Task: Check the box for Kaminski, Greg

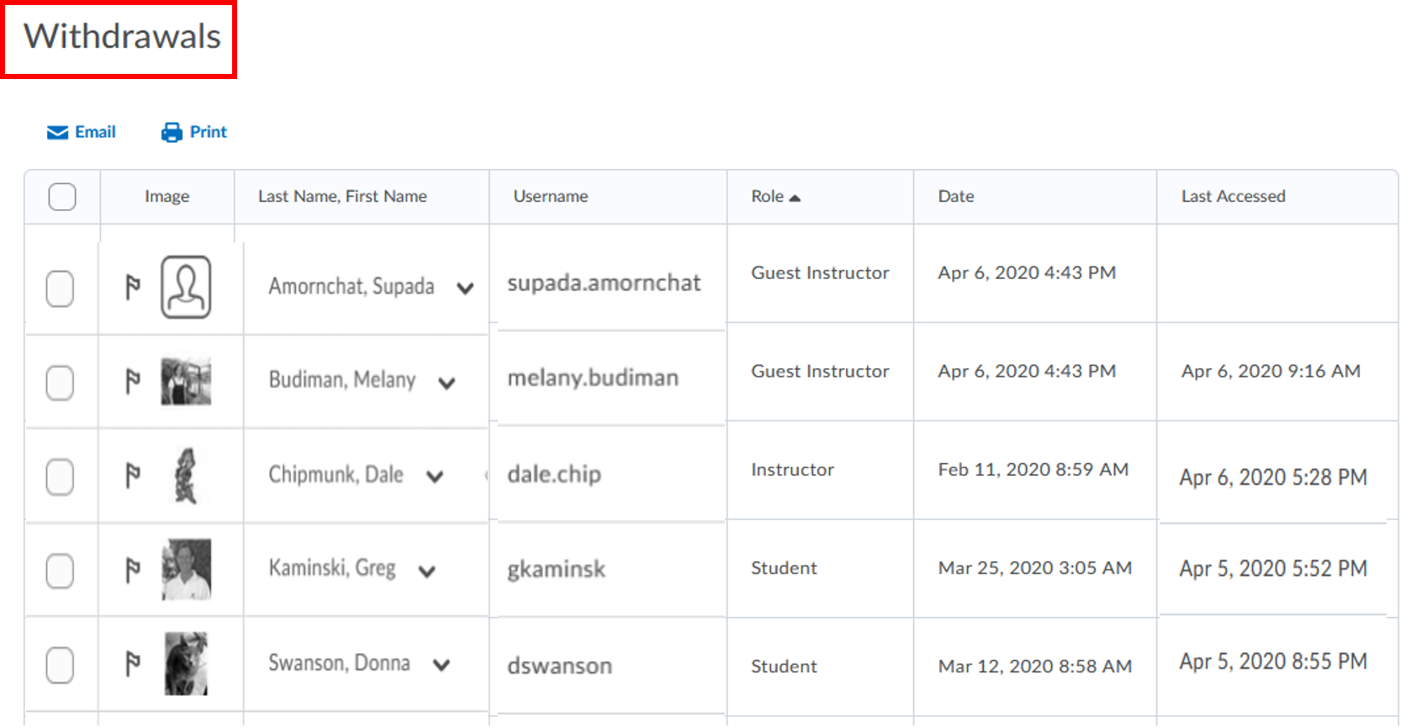Action: (60, 571)
